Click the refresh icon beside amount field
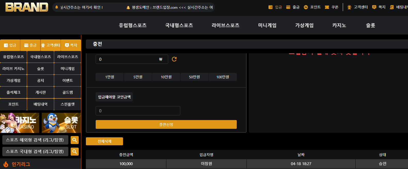The width and height of the screenshot is (408, 169). click(x=174, y=59)
